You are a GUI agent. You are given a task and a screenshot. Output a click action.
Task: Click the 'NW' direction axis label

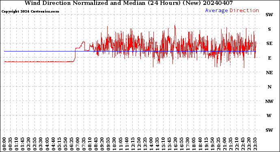click(269, 101)
